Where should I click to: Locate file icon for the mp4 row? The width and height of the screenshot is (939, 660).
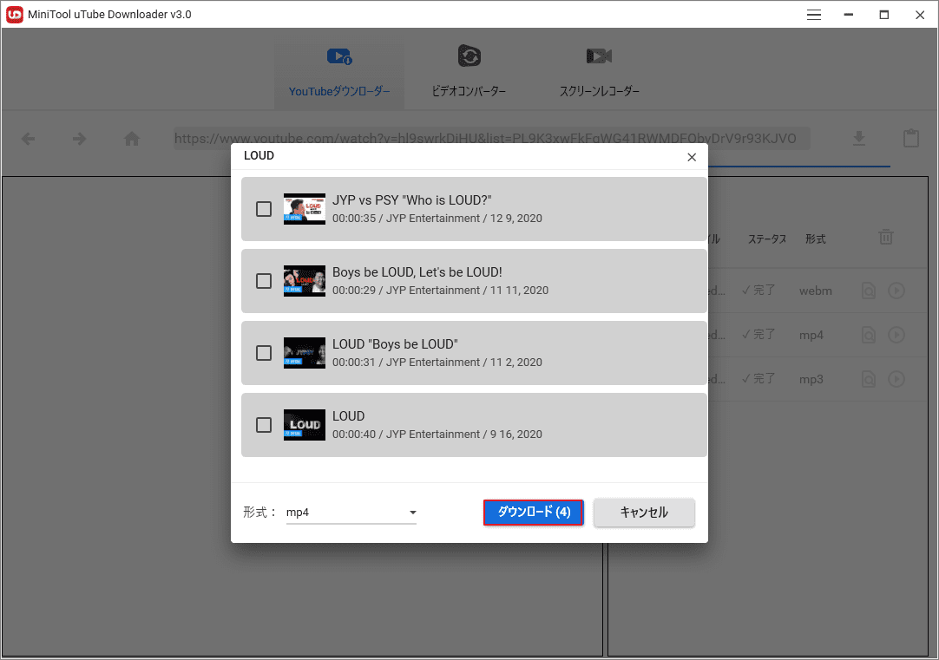pyautogui.click(x=869, y=335)
